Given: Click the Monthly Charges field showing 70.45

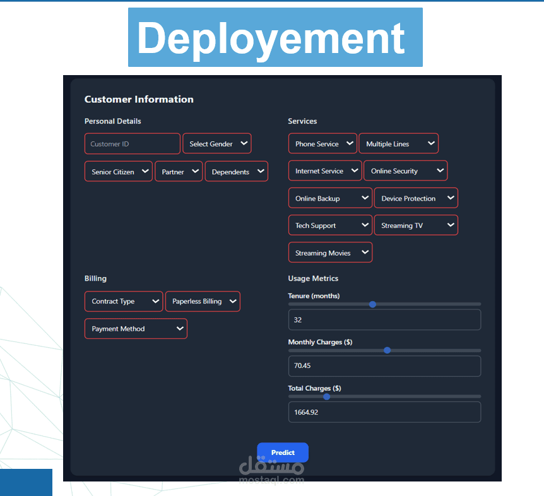Looking at the screenshot, I should pyautogui.click(x=384, y=366).
